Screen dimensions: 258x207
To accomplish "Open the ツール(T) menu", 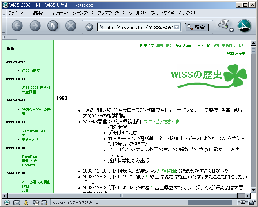I will [x=137, y=13].
